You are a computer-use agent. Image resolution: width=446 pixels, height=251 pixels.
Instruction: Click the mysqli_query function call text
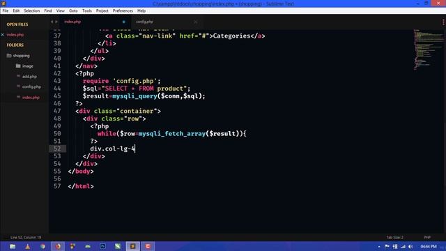(x=134, y=96)
